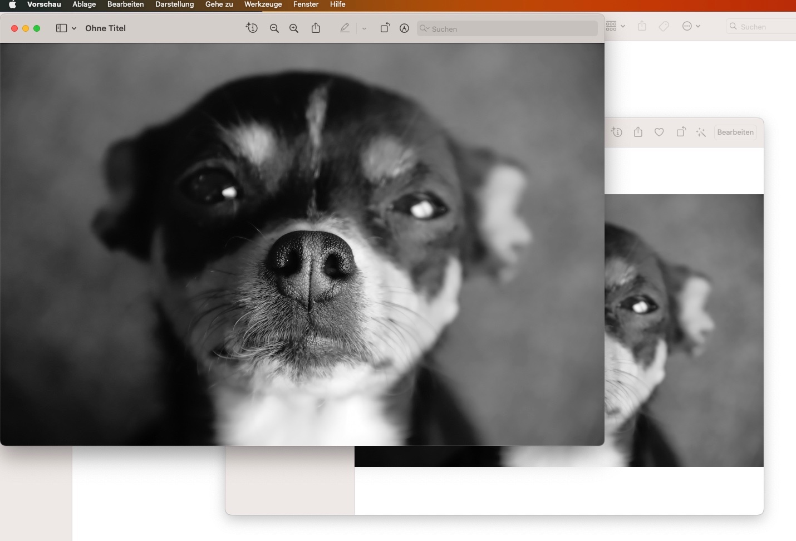Mark photo as favorite with heart icon

coord(659,132)
